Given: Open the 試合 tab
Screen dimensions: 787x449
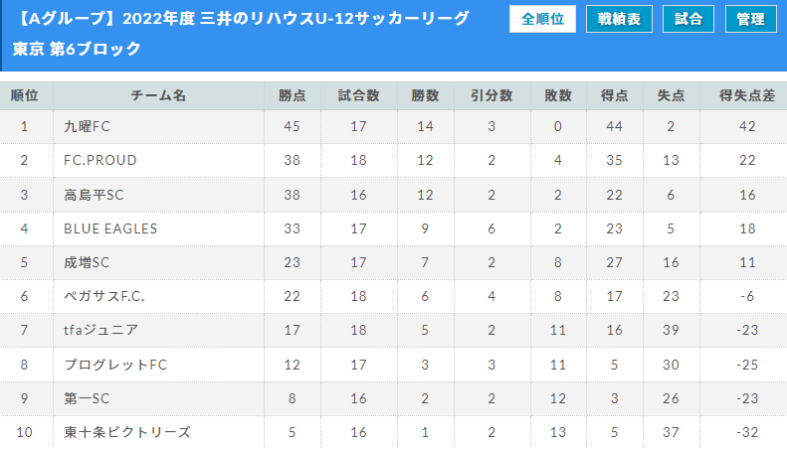Looking at the screenshot, I should tap(689, 19).
